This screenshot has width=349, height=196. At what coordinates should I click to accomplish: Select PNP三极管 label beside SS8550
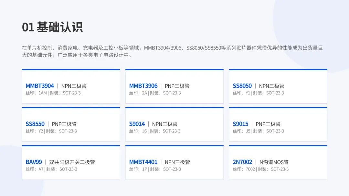64,124
